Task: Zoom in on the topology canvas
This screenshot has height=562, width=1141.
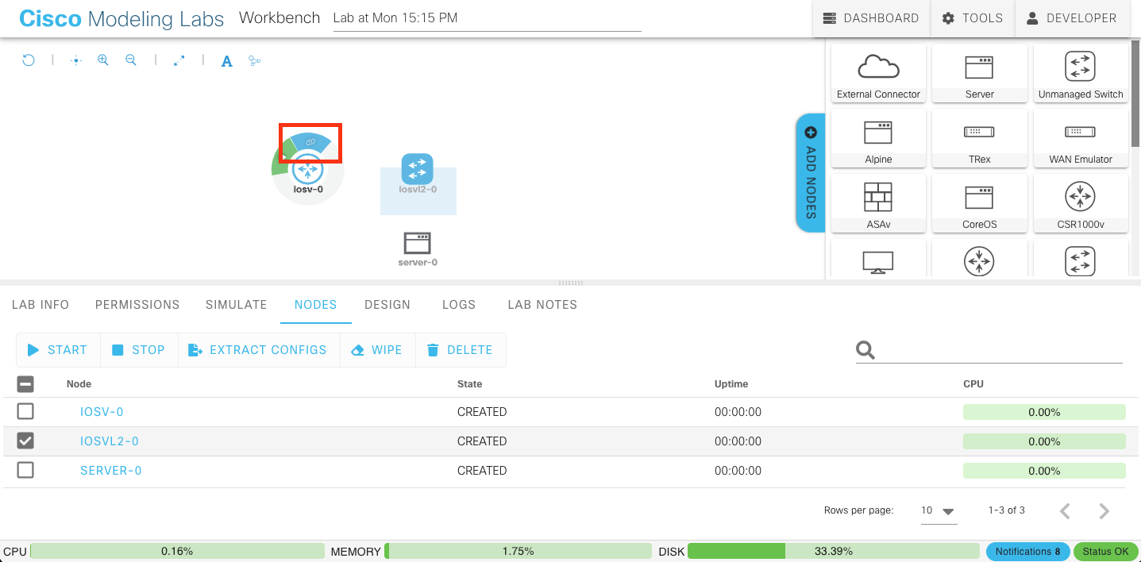Action: 103,60
